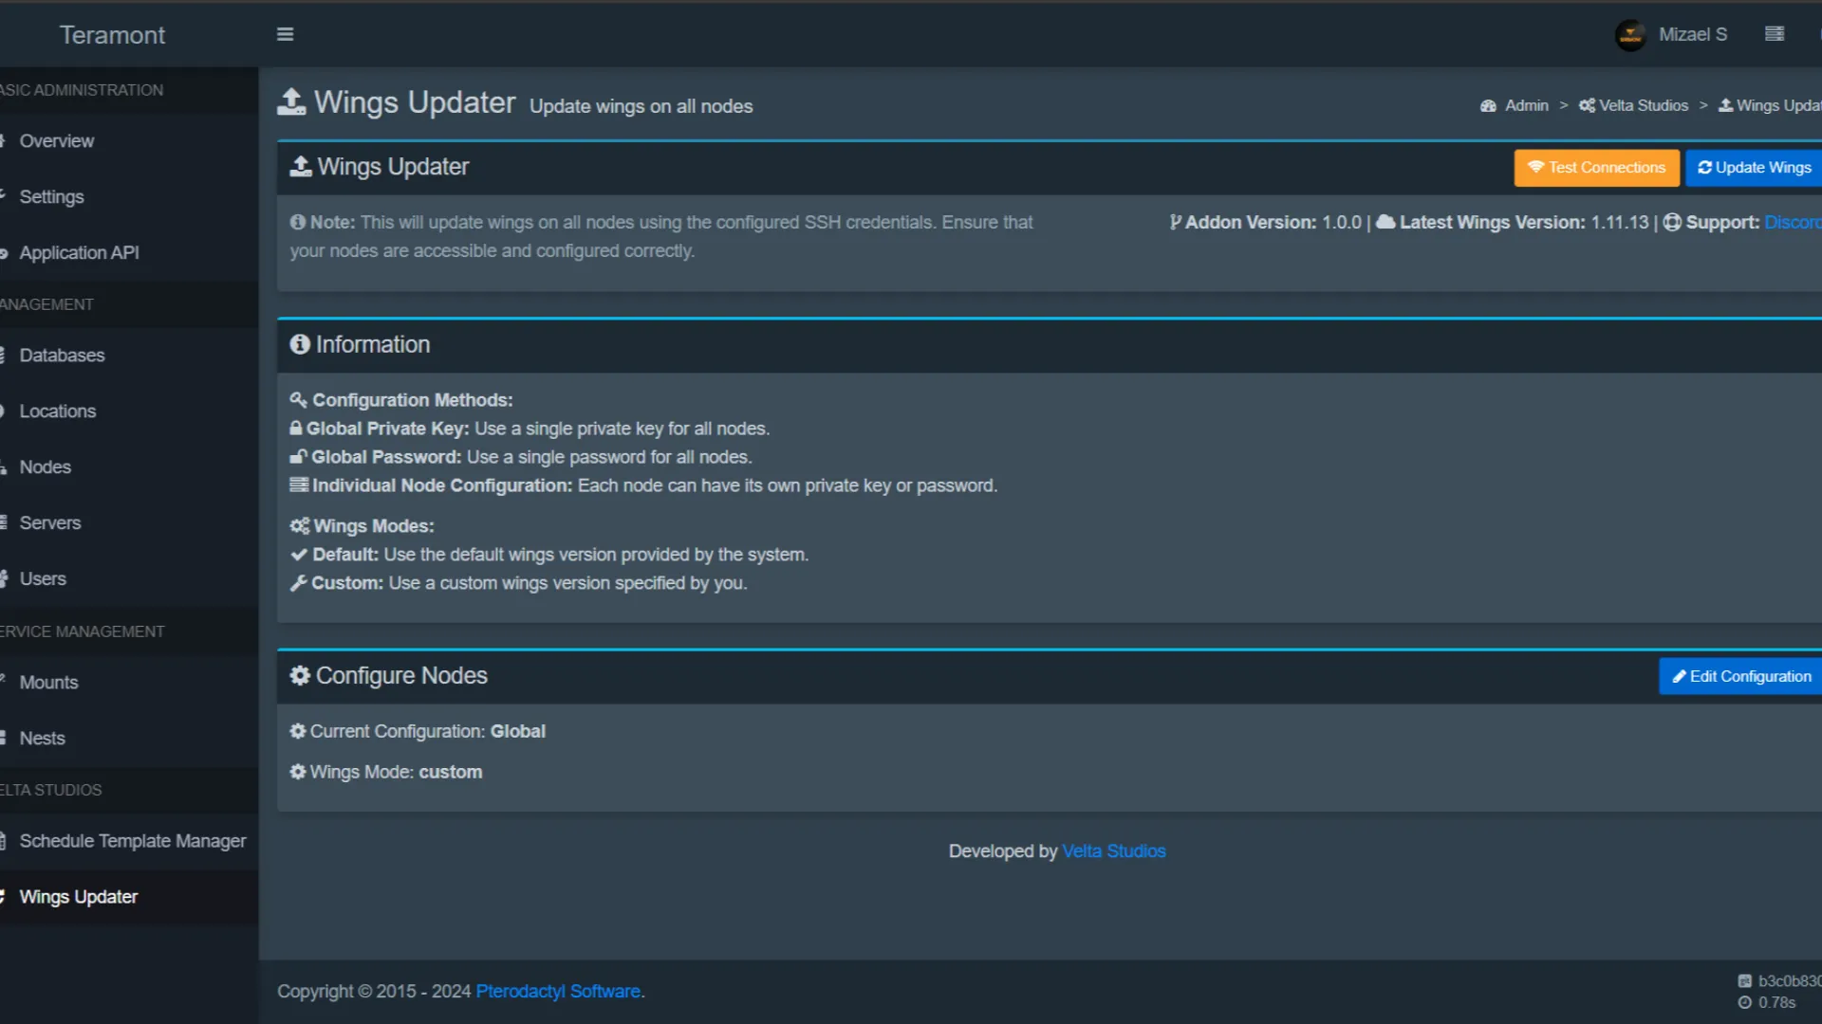
Task: Click the user avatar image
Action: pos(1630,35)
